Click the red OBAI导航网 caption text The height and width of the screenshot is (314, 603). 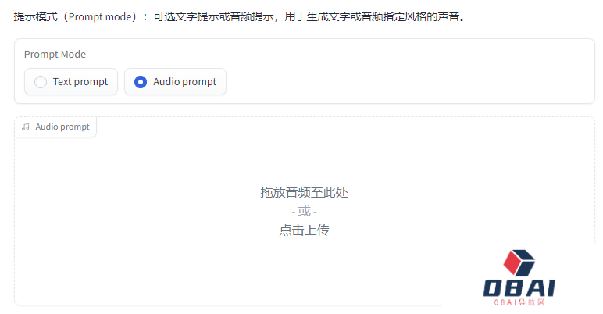coord(519,302)
